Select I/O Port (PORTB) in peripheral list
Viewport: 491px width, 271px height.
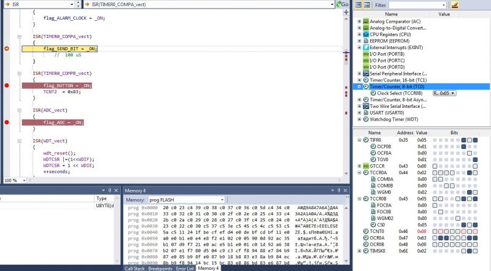point(386,54)
